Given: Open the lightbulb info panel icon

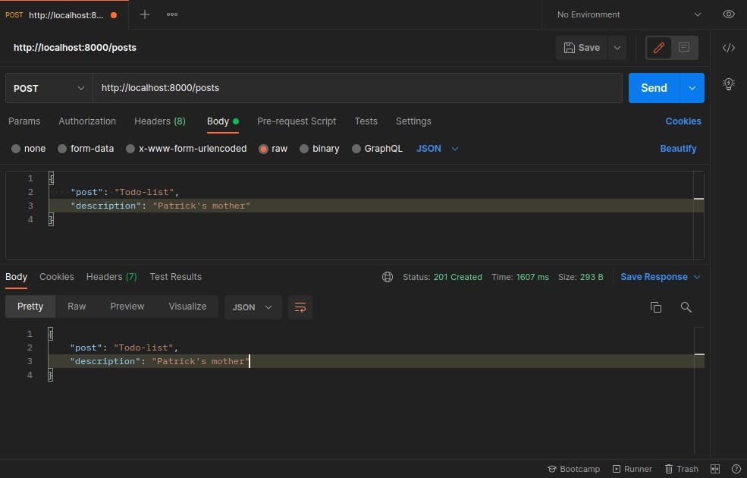Looking at the screenshot, I should [x=729, y=84].
